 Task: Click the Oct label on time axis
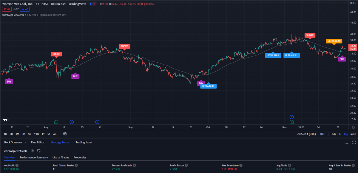pos(208,127)
